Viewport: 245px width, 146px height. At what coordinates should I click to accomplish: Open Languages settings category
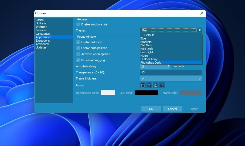(54, 34)
